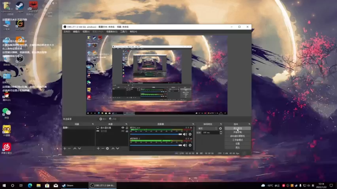Move scene up in Scenes panel
The image size is (337, 189).
click(x=75, y=148)
